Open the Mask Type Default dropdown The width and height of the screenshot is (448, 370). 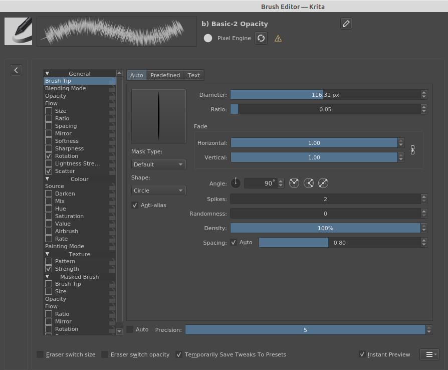coord(158,164)
